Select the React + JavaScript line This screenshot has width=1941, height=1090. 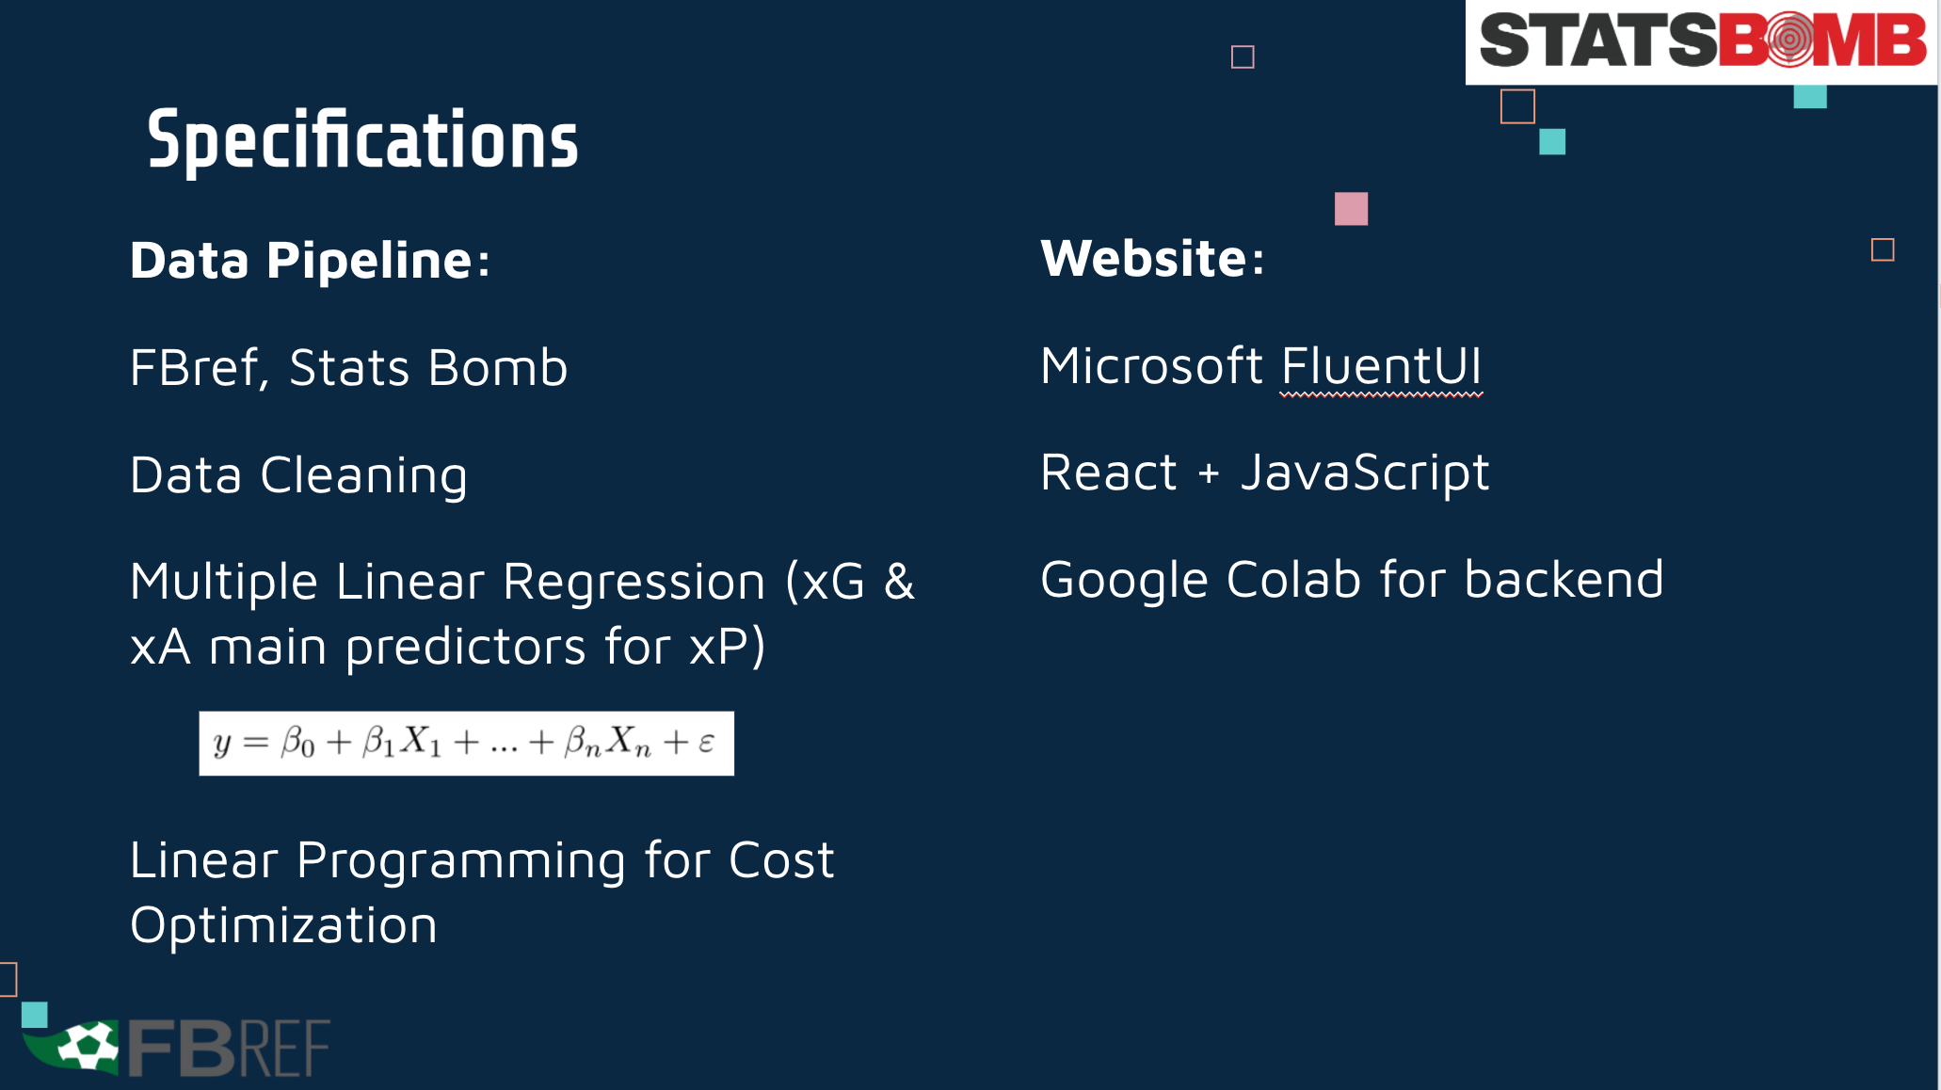click(x=1264, y=473)
